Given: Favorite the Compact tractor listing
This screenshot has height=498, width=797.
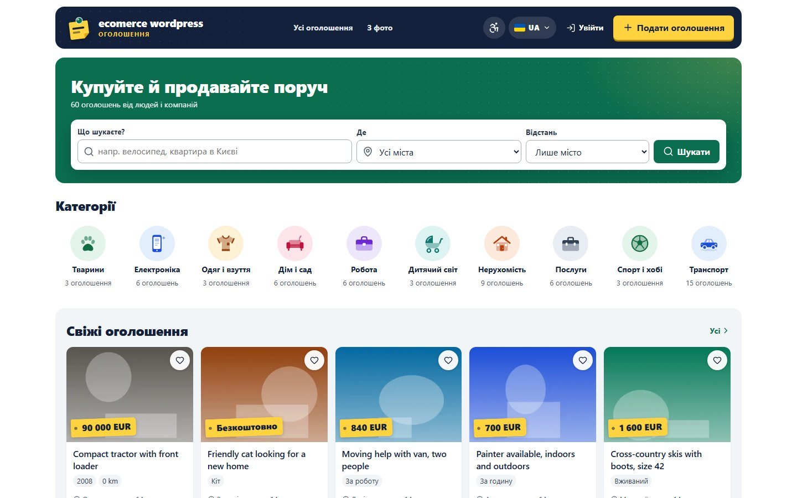Looking at the screenshot, I should click(x=180, y=360).
